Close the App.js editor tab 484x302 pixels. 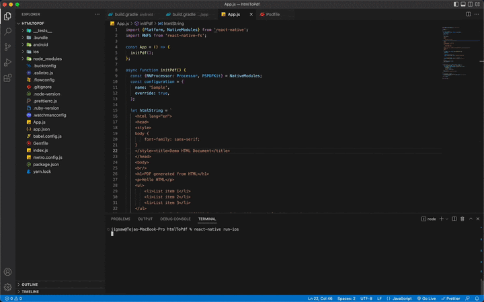point(251,14)
